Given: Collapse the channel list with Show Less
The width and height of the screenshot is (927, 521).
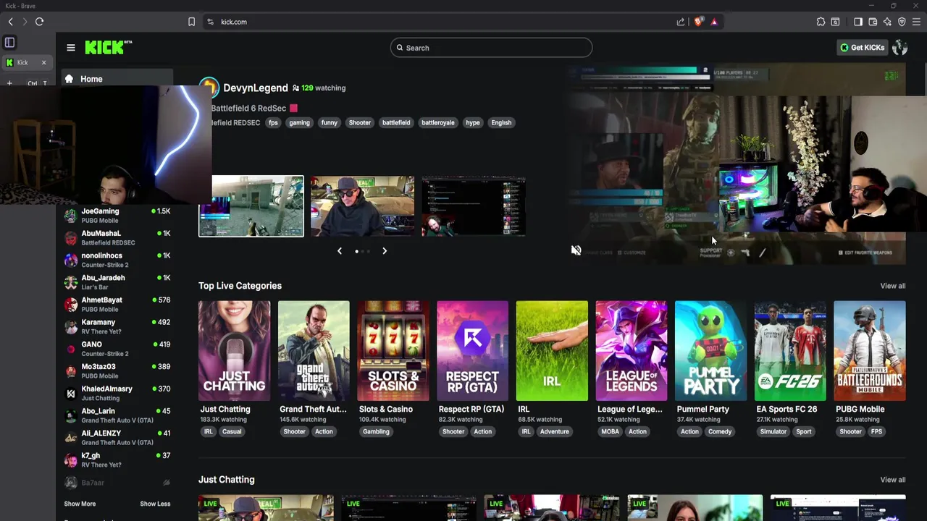Looking at the screenshot, I should tap(155, 504).
